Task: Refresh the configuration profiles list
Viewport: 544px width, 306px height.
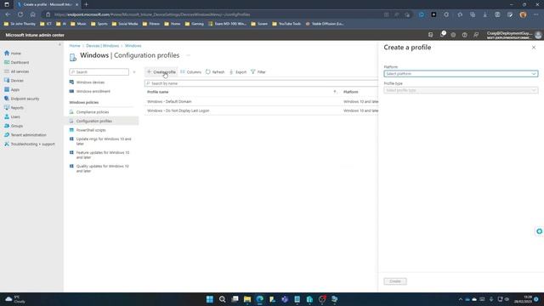Action: pyautogui.click(x=215, y=71)
